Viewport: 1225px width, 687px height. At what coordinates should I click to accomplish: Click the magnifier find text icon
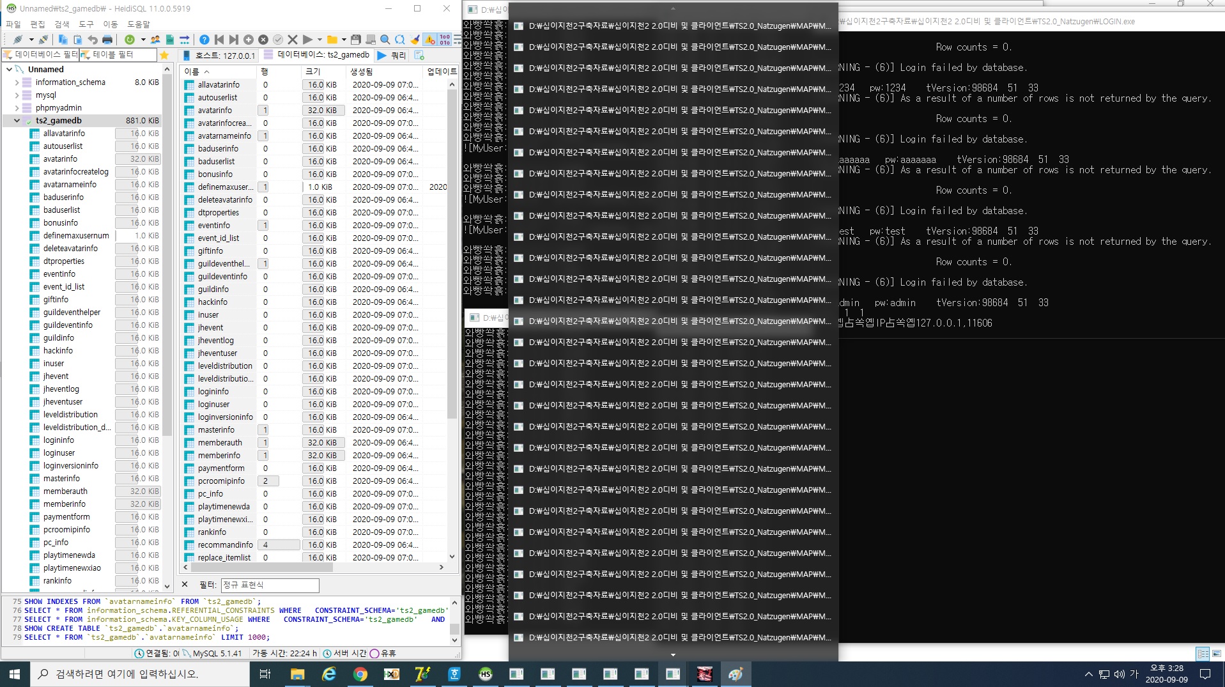385,40
